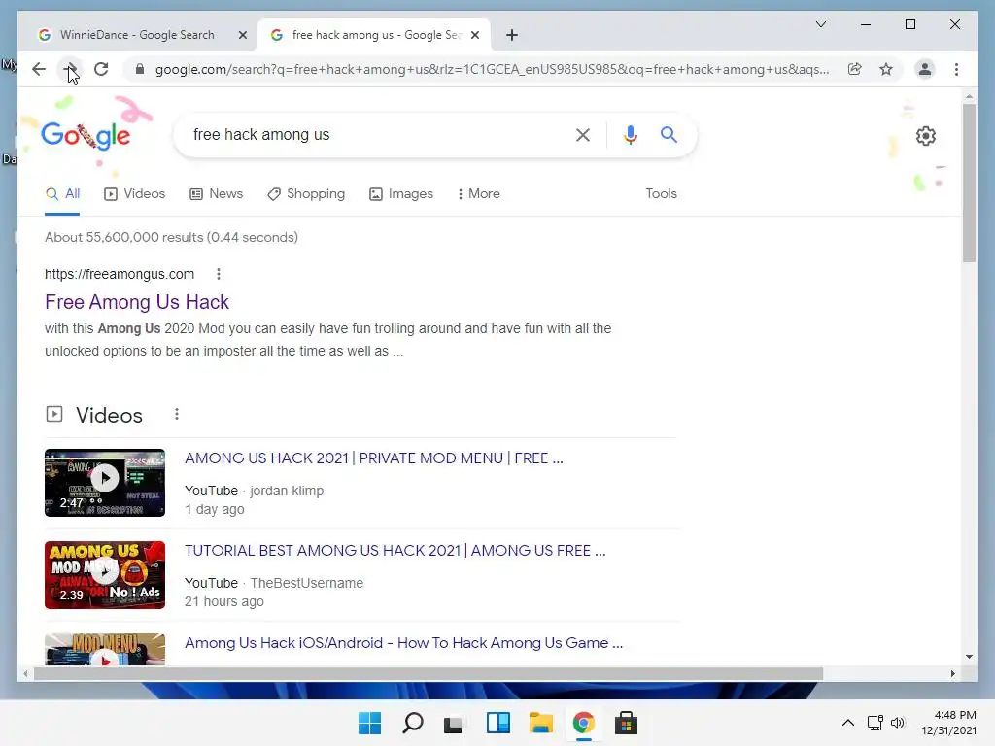This screenshot has height=746, width=995.
Task: Open Microsoft Store from the taskbar
Action: coord(626,723)
